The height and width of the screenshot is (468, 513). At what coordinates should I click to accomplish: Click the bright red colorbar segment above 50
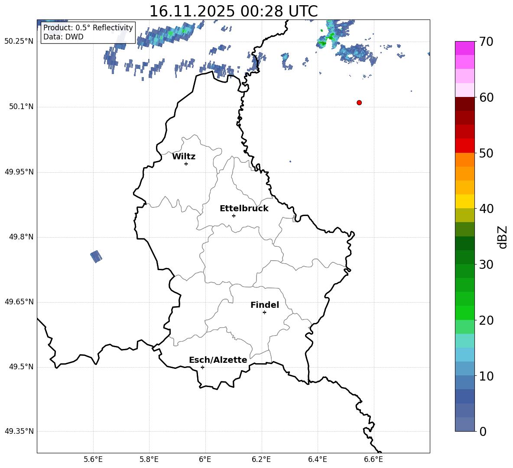464,146
